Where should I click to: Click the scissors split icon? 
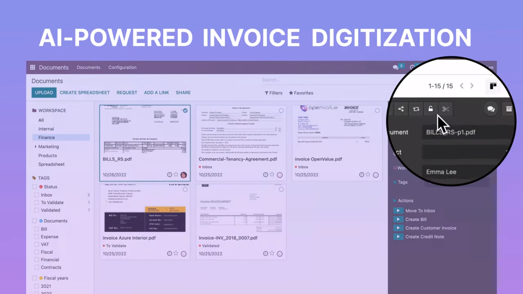tap(445, 109)
